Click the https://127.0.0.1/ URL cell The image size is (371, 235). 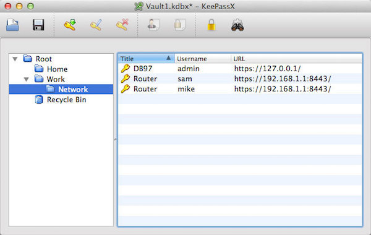point(267,69)
